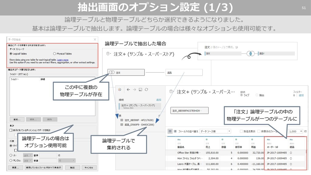Click 返品1 physical table in join view
Image resolution: width=311 pixels, height=175 pixels.
point(276,53)
